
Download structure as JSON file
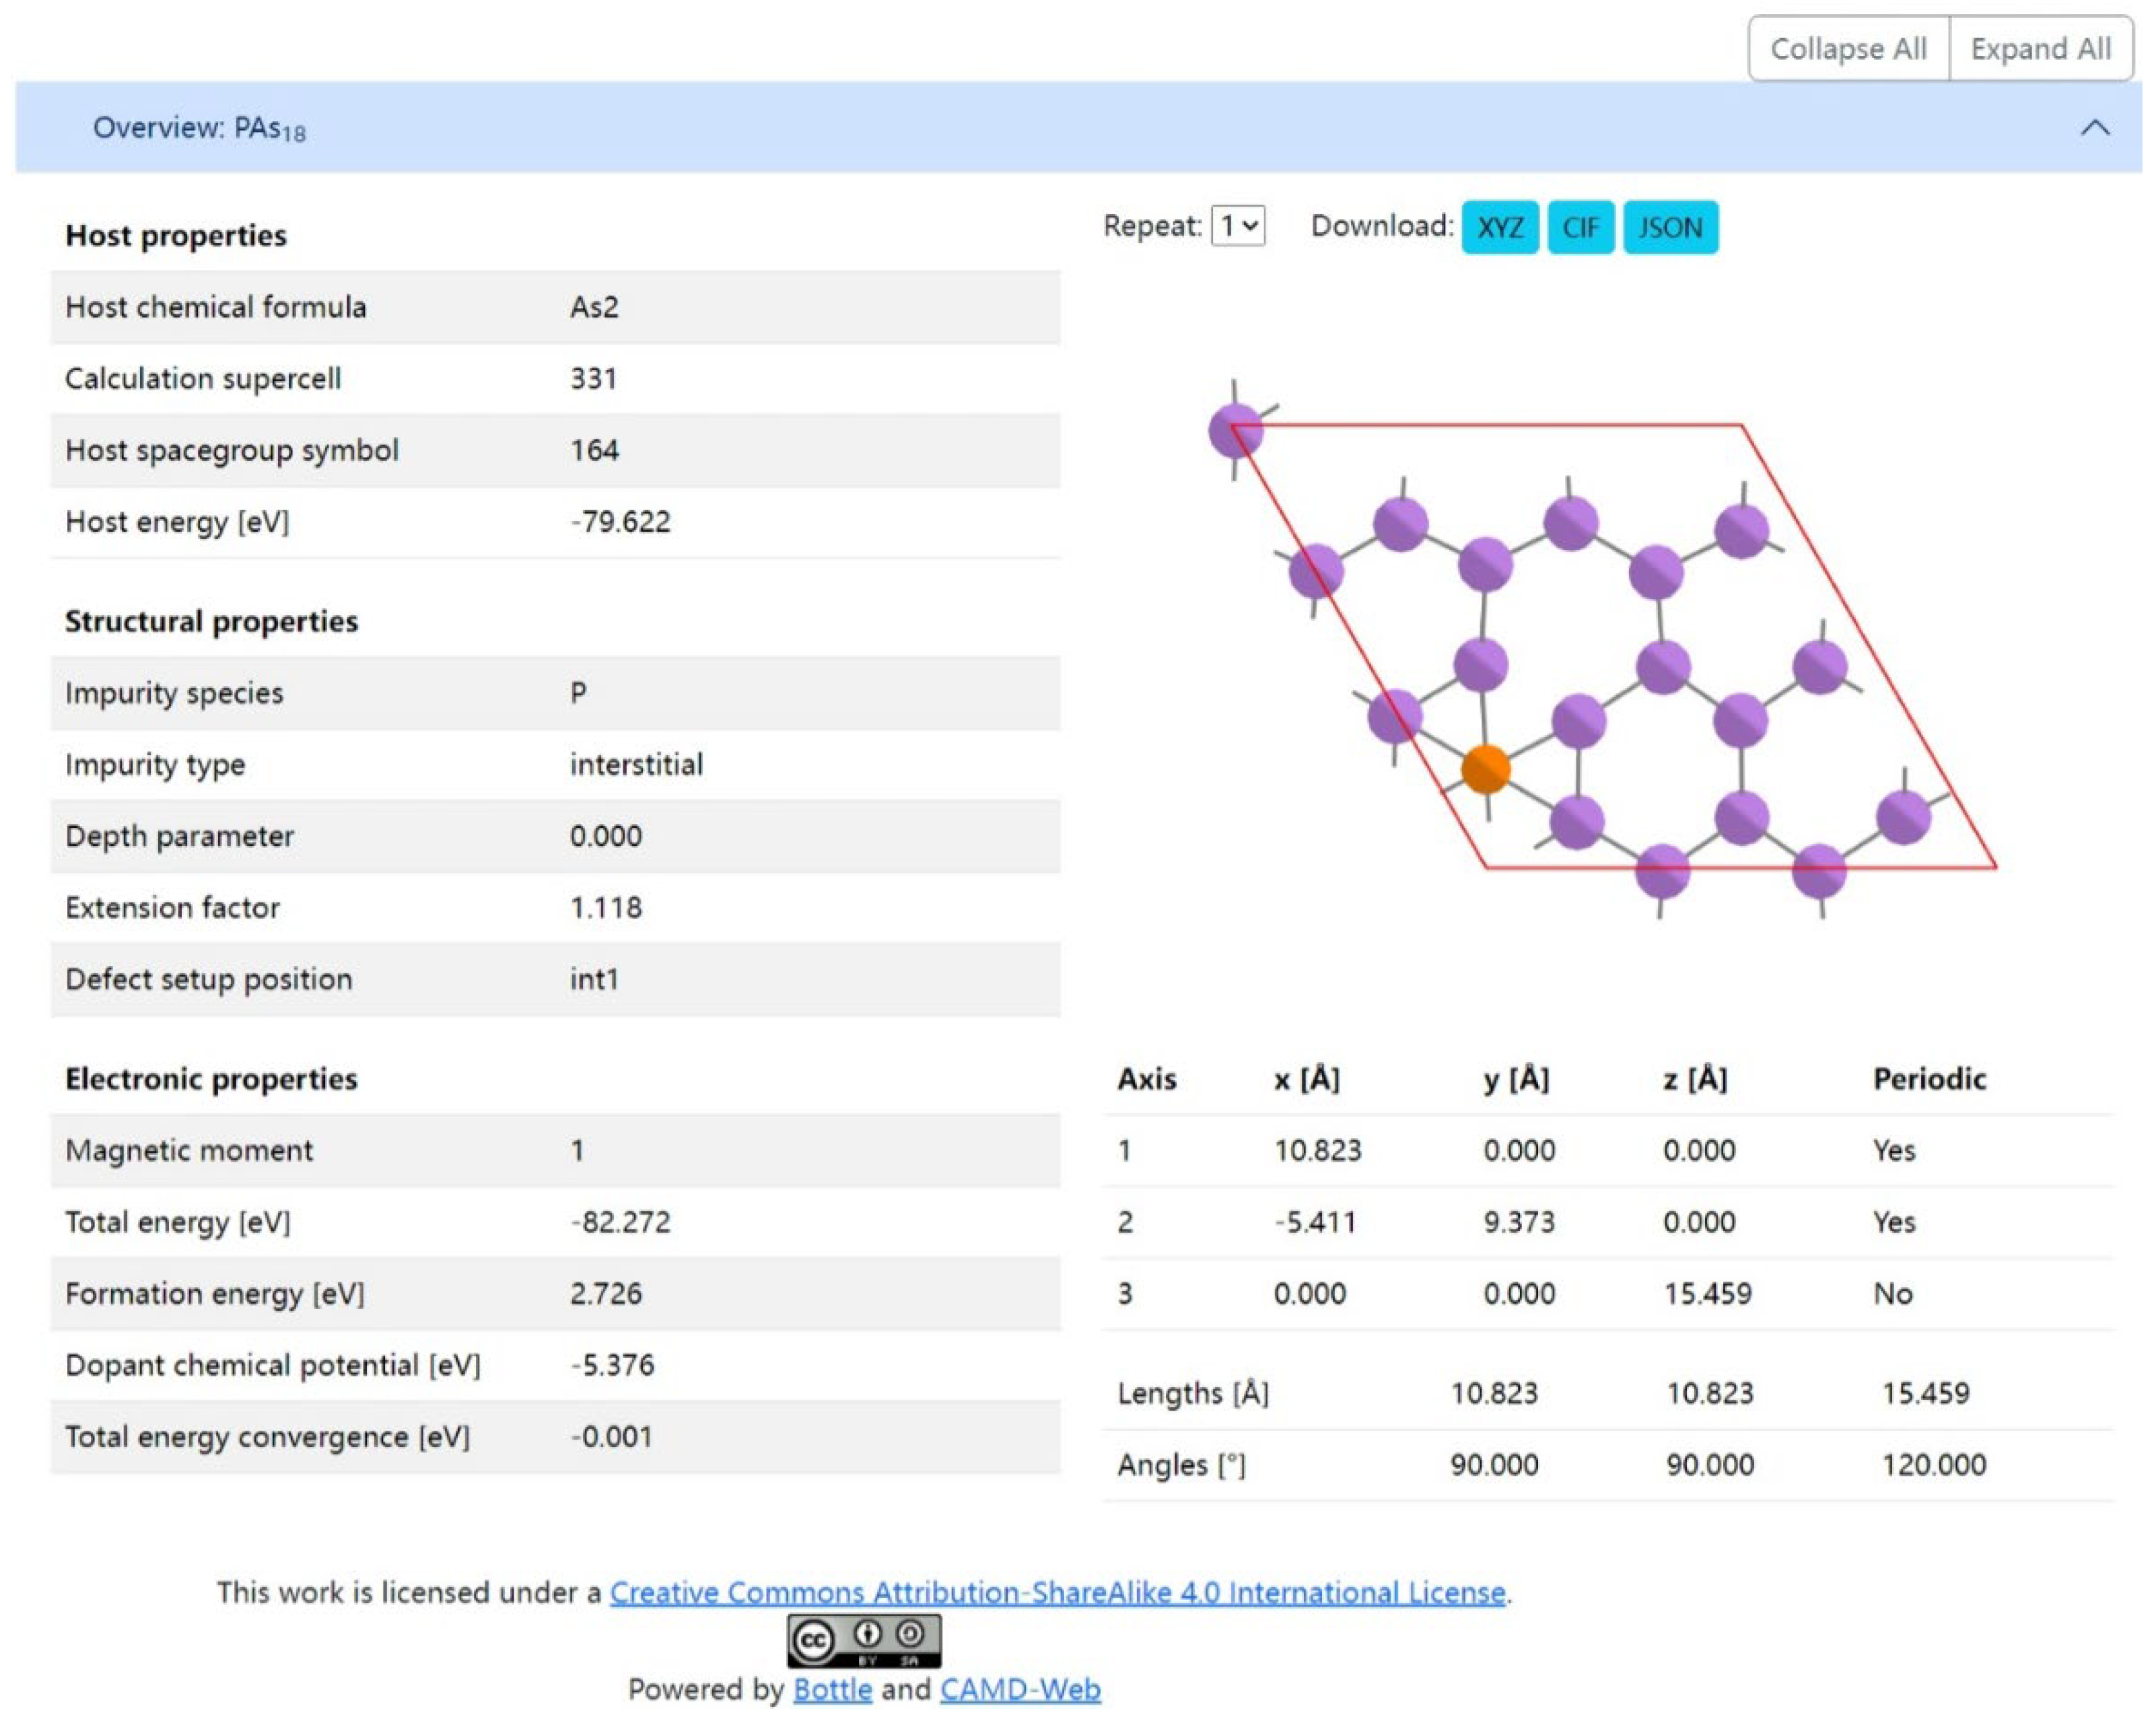pyautogui.click(x=1669, y=228)
